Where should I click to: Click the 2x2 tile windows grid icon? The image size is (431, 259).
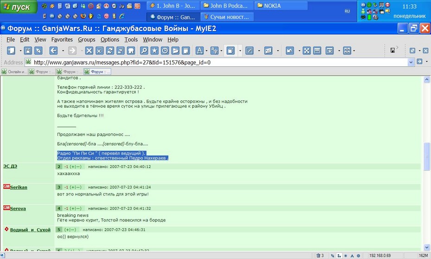coord(347,51)
